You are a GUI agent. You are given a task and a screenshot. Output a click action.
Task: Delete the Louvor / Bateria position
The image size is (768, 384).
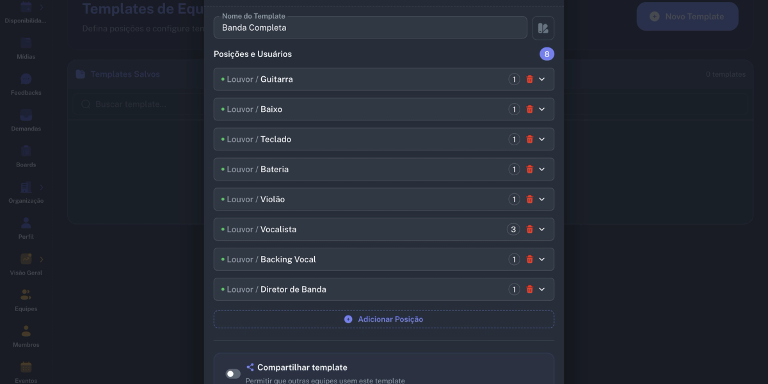coord(529,169)
